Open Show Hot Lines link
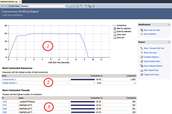The image size is (172, 114). tap(150, 53)
